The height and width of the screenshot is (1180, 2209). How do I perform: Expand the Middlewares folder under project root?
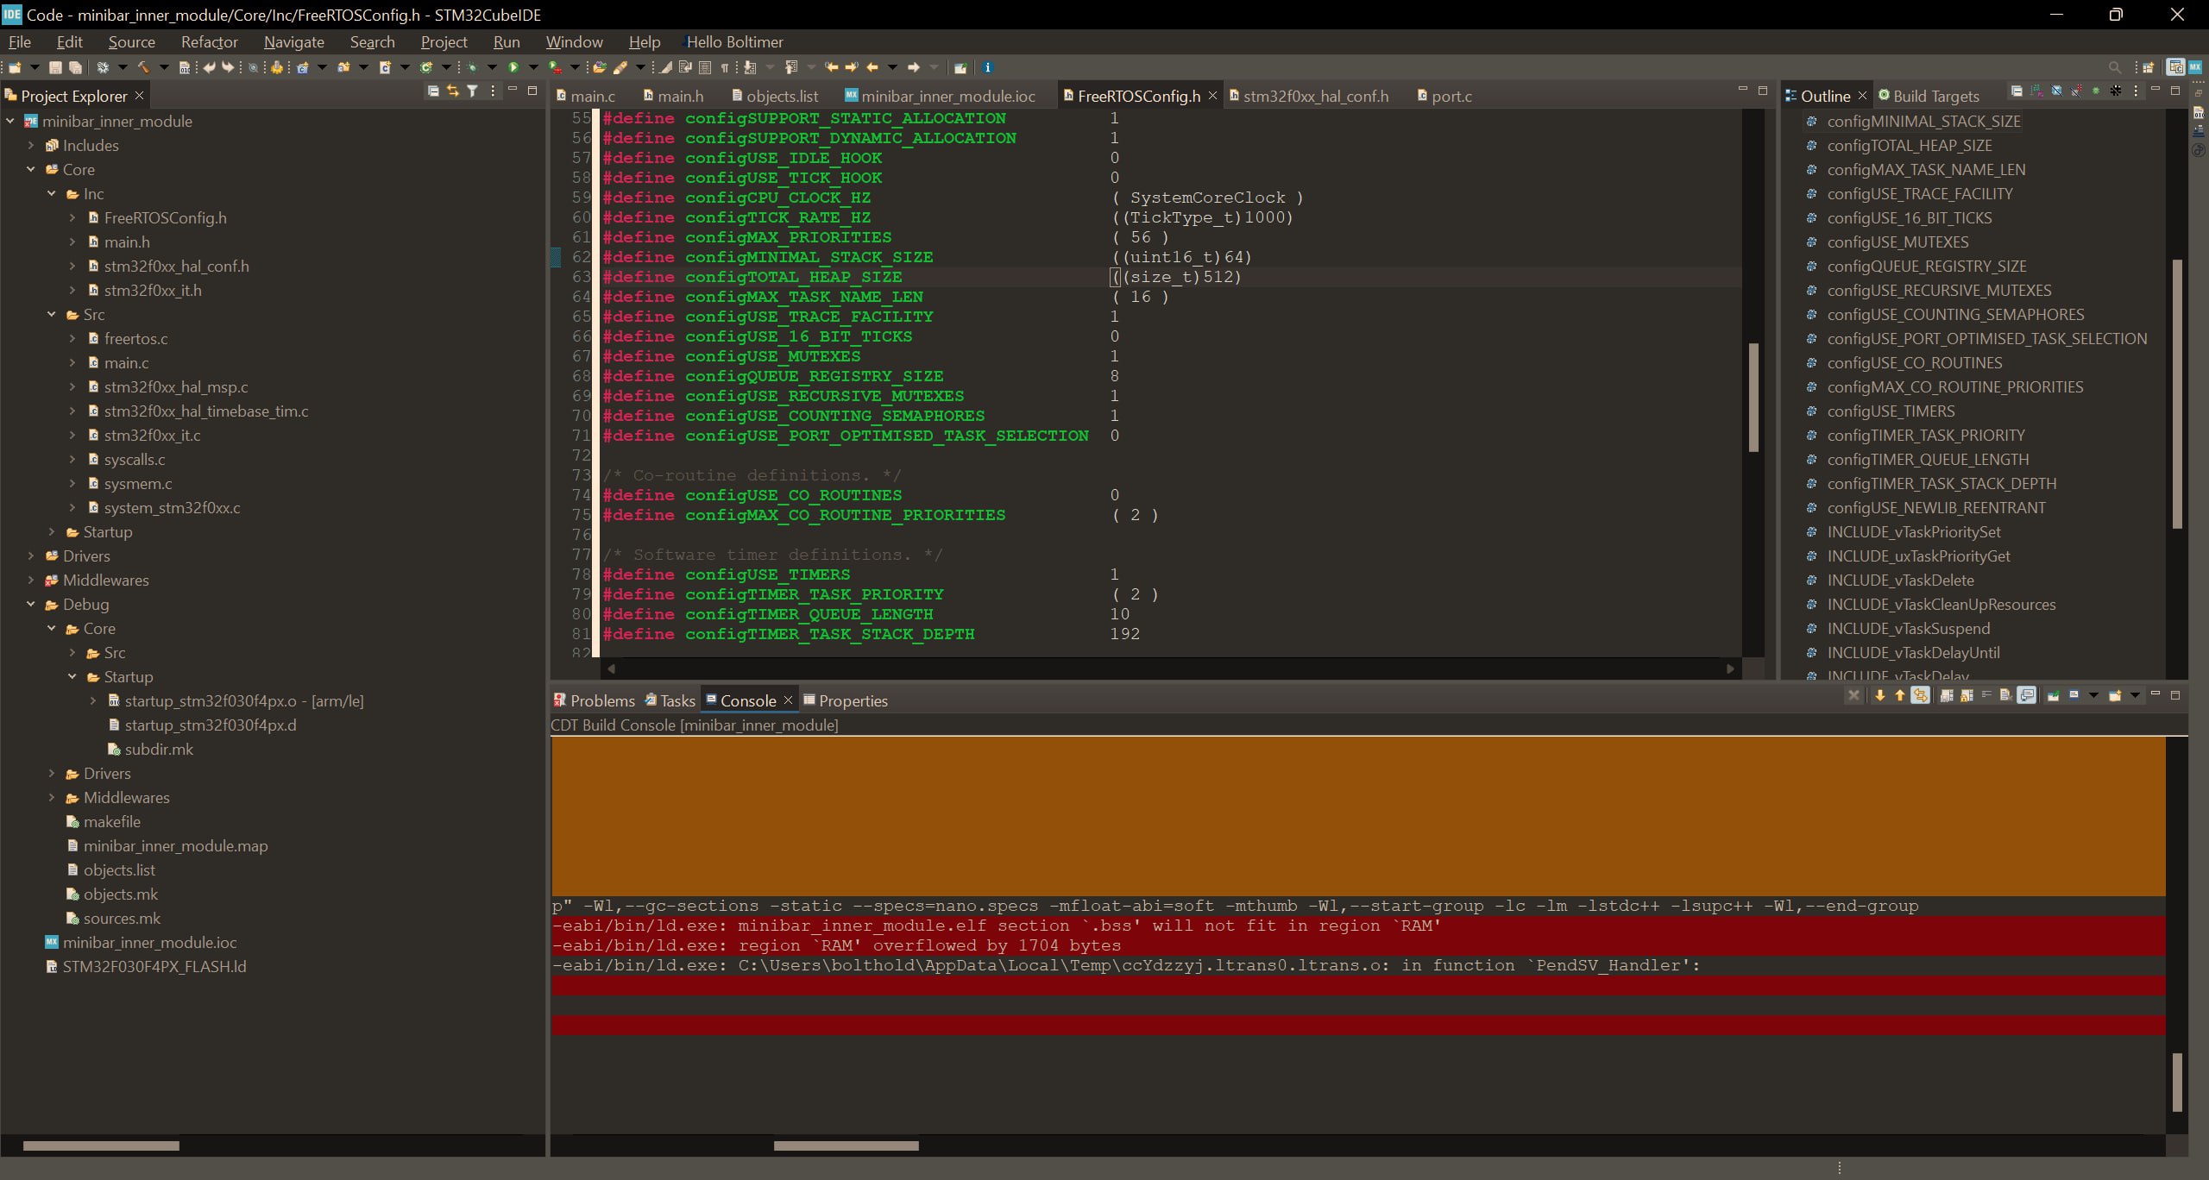point(31,581)
